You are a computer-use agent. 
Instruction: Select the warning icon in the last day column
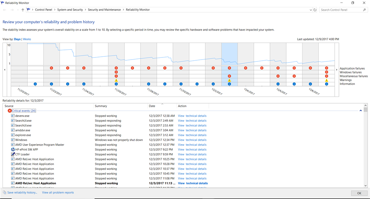[327, 80]
